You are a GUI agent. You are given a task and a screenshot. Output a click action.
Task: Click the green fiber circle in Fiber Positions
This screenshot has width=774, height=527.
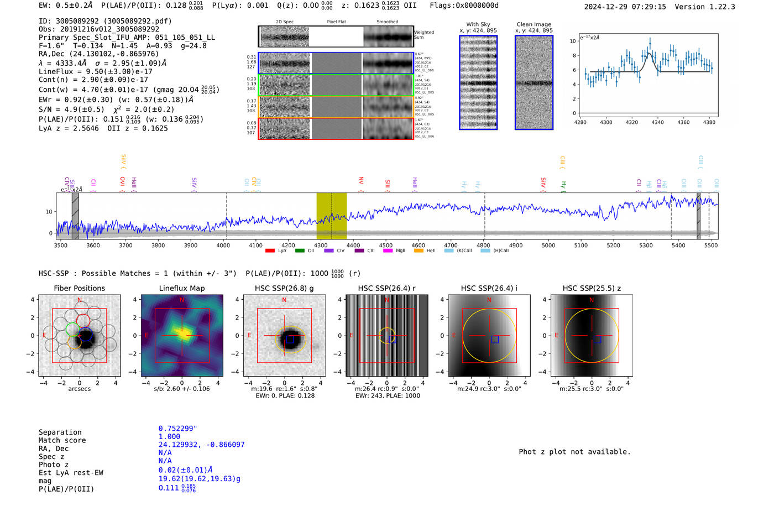(73, 330)
